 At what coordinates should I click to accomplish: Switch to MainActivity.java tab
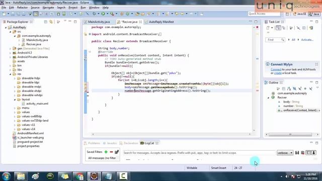pos(99,22)
